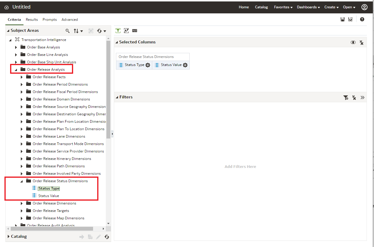The height and width of the screenshot is (247, 374).
Task: Select the Status Value column in Selected Columns
Action: coord(171,65)
